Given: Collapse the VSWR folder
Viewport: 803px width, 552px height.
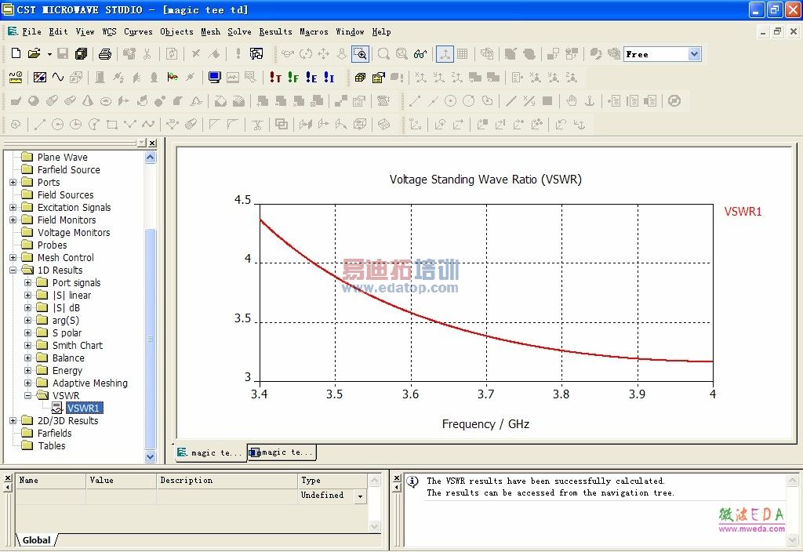Looking at the screenshot, I should [28, 395].
